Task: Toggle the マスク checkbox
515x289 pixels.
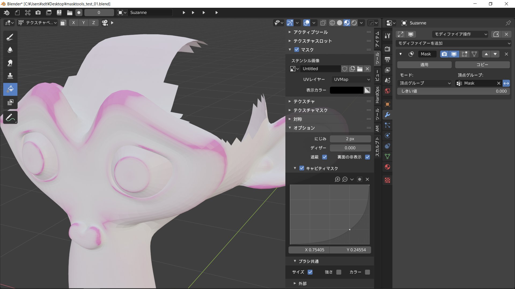Action: point(297,50)
